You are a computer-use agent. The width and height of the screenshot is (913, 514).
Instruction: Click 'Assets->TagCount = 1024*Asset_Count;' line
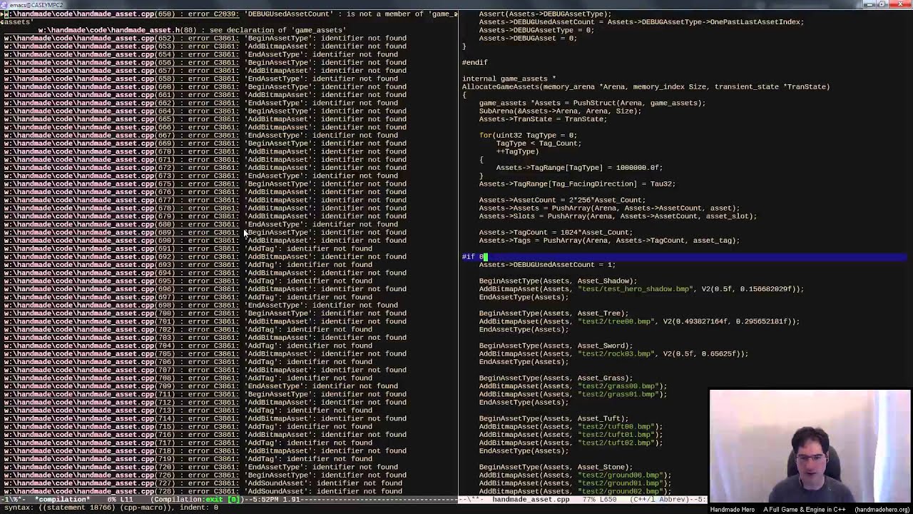[556, 232]
